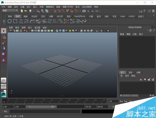Open scene folder icon in status line
Screen dimensions: 156x118
tap(26, 11)
